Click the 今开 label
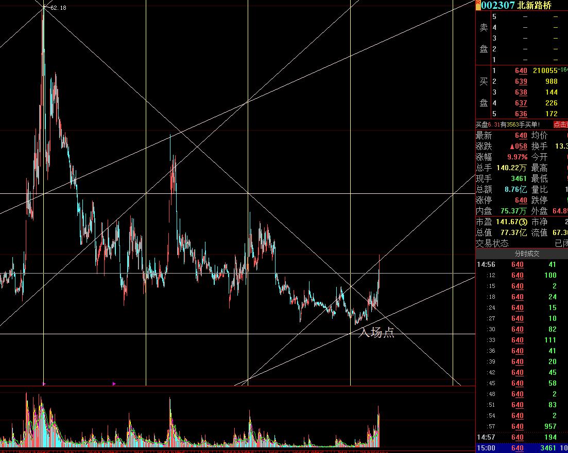The height and width of the screenshot is (453, 568). [x=539, y=157]
